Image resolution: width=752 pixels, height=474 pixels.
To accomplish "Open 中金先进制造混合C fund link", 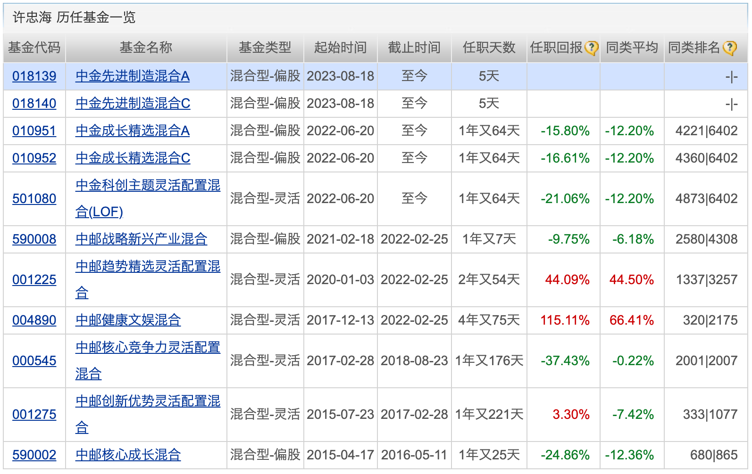I will click(133, 104).
